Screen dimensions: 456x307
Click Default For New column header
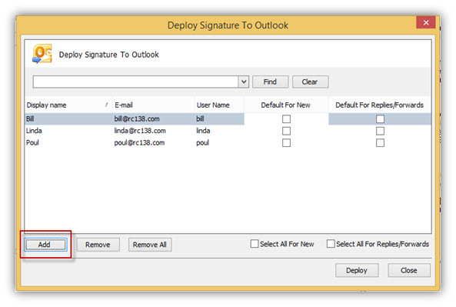[x=285, y=105]
